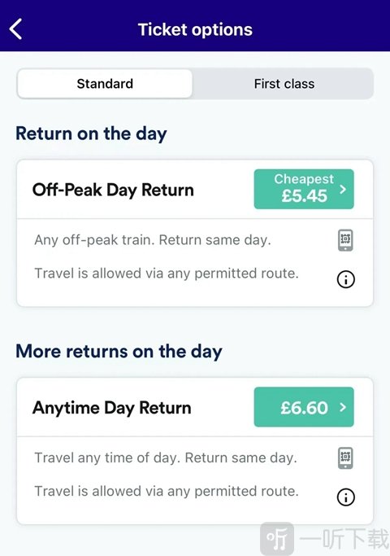The width and height of the screenshot is (390, 556).
Task: Go back using the header arrow
Action: pos(15,28)
